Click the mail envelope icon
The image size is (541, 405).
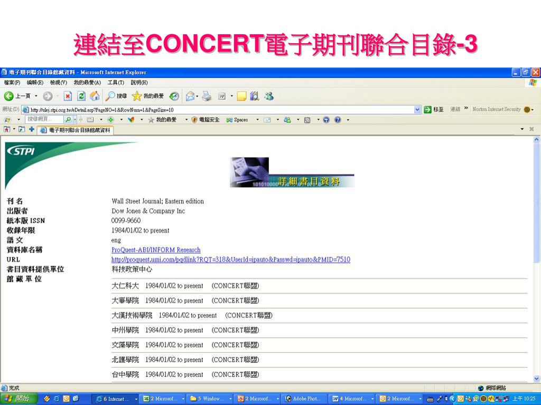pos(190,97)
